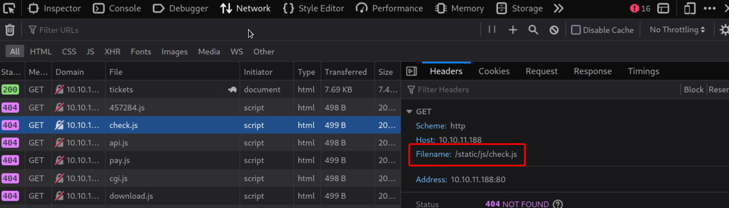Show more developer tools tabs
Image resolution: width=729 pixels, height=208 pixels.
pos(558,8)
